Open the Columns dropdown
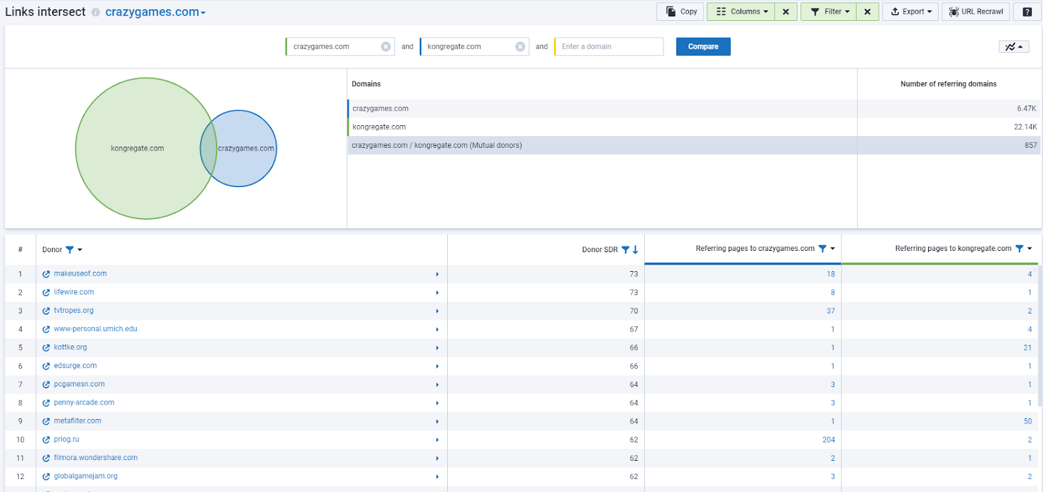The width and height of the screenshot is (1043, 492). [741, 12]
